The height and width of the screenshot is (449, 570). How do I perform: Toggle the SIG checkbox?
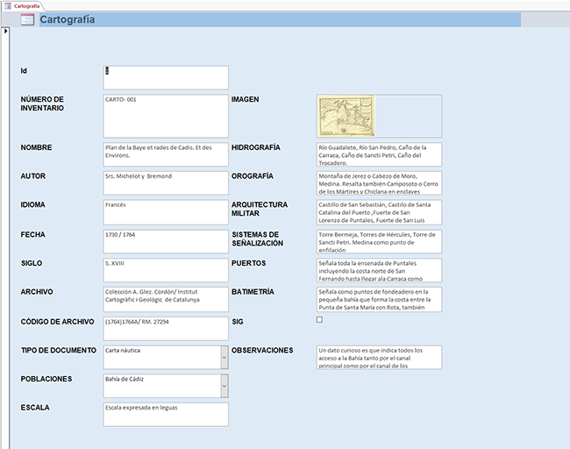(319, 321)
